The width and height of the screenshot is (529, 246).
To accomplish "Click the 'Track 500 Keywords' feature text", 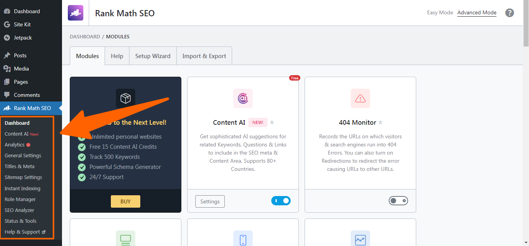I will click(115, 157).
